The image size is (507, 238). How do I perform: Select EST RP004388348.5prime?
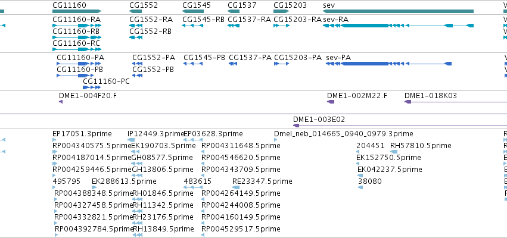tap(55, 199)
